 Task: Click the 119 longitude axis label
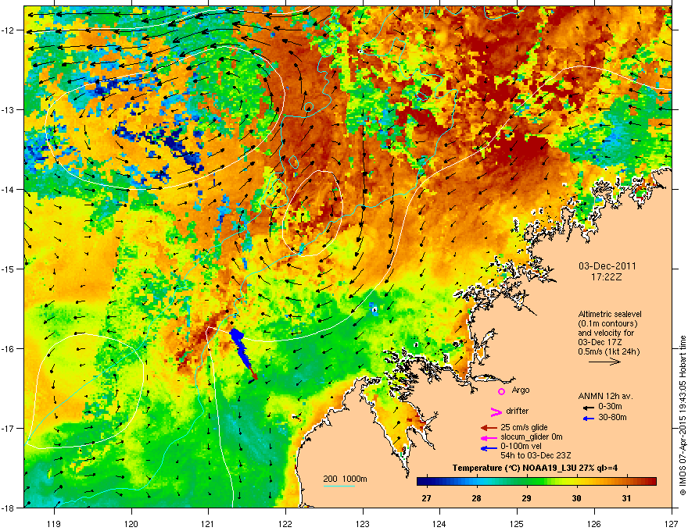[x=54, y=523]
